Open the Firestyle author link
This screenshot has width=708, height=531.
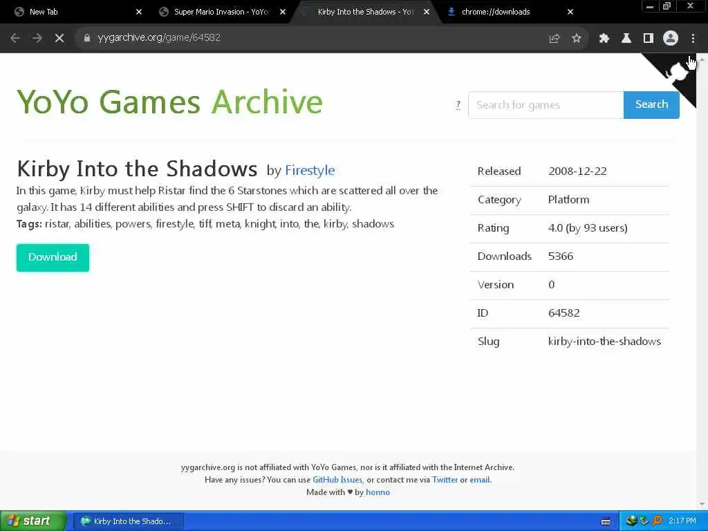[x=310, y=170]
